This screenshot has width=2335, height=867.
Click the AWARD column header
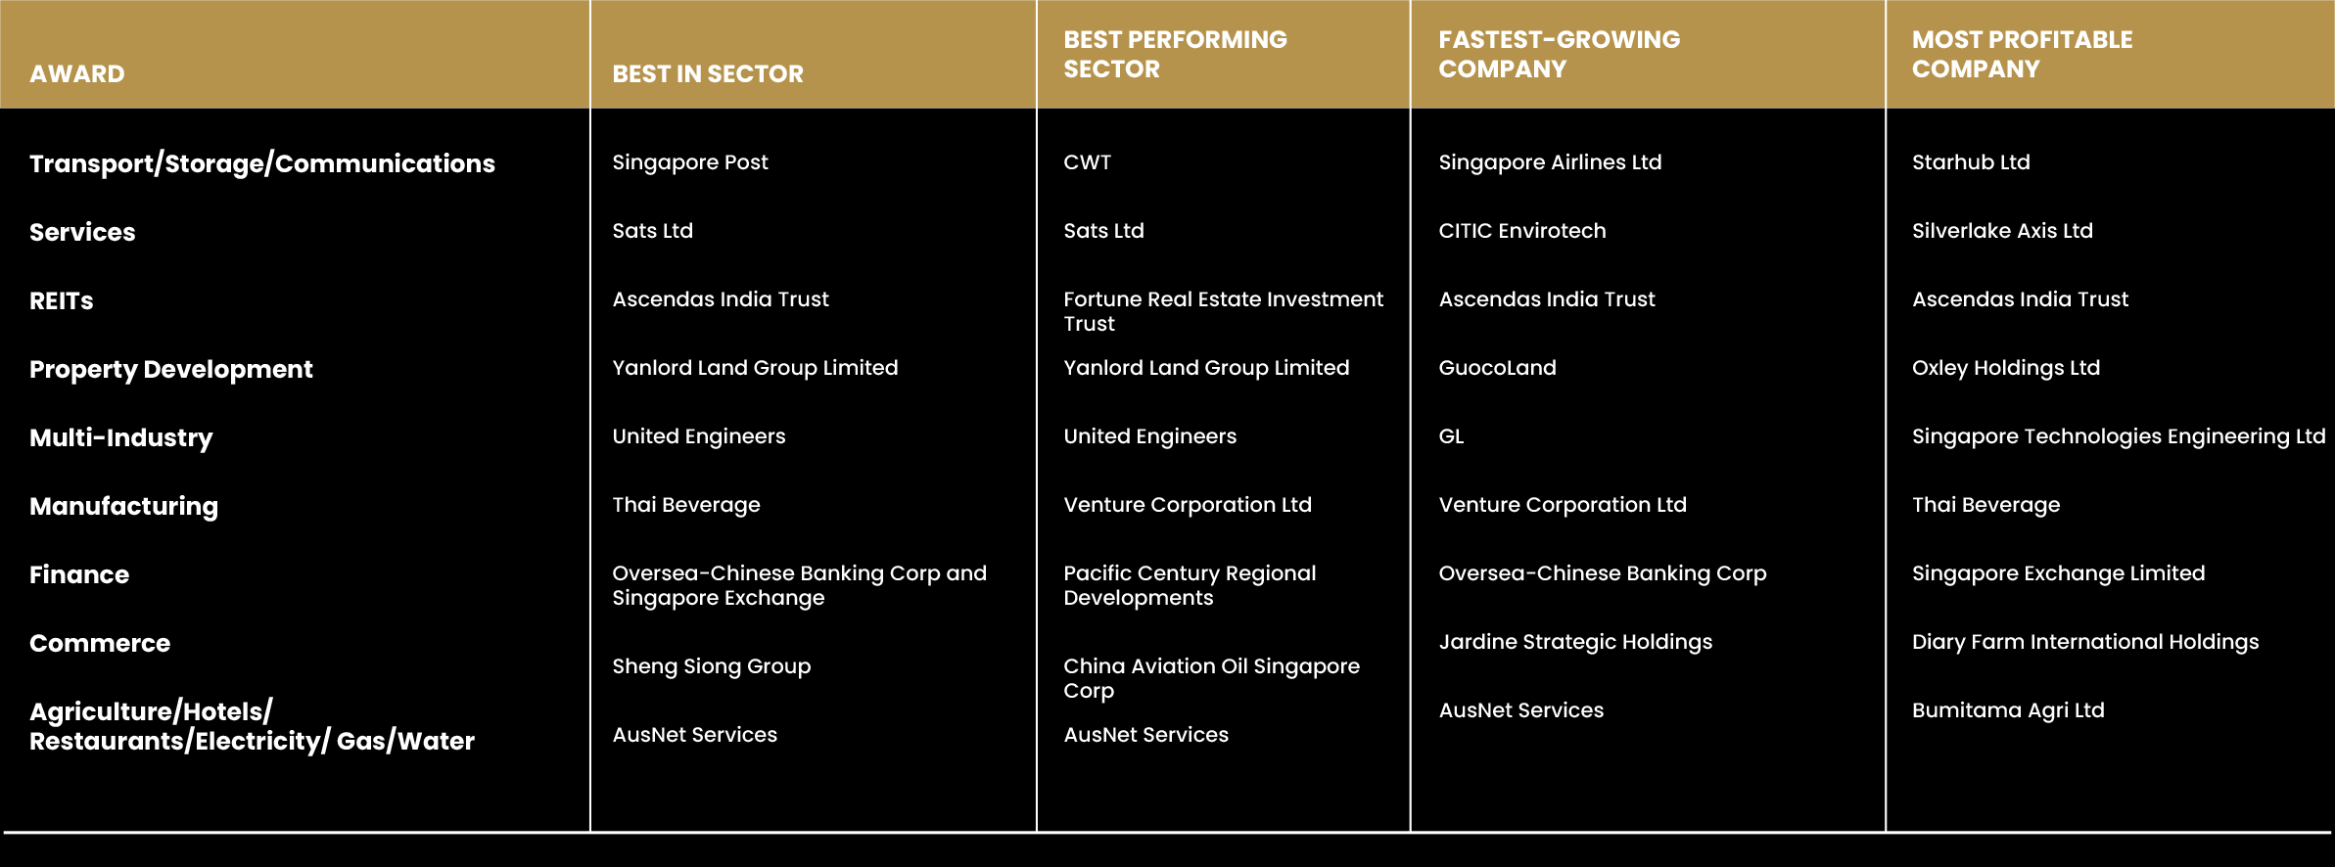[x=77, y=74]
